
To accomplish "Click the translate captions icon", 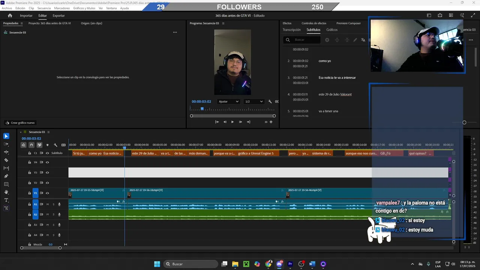I will (363, 40).
